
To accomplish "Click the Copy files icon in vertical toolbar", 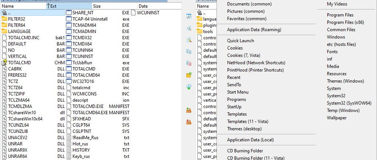I will pos(189,51).
